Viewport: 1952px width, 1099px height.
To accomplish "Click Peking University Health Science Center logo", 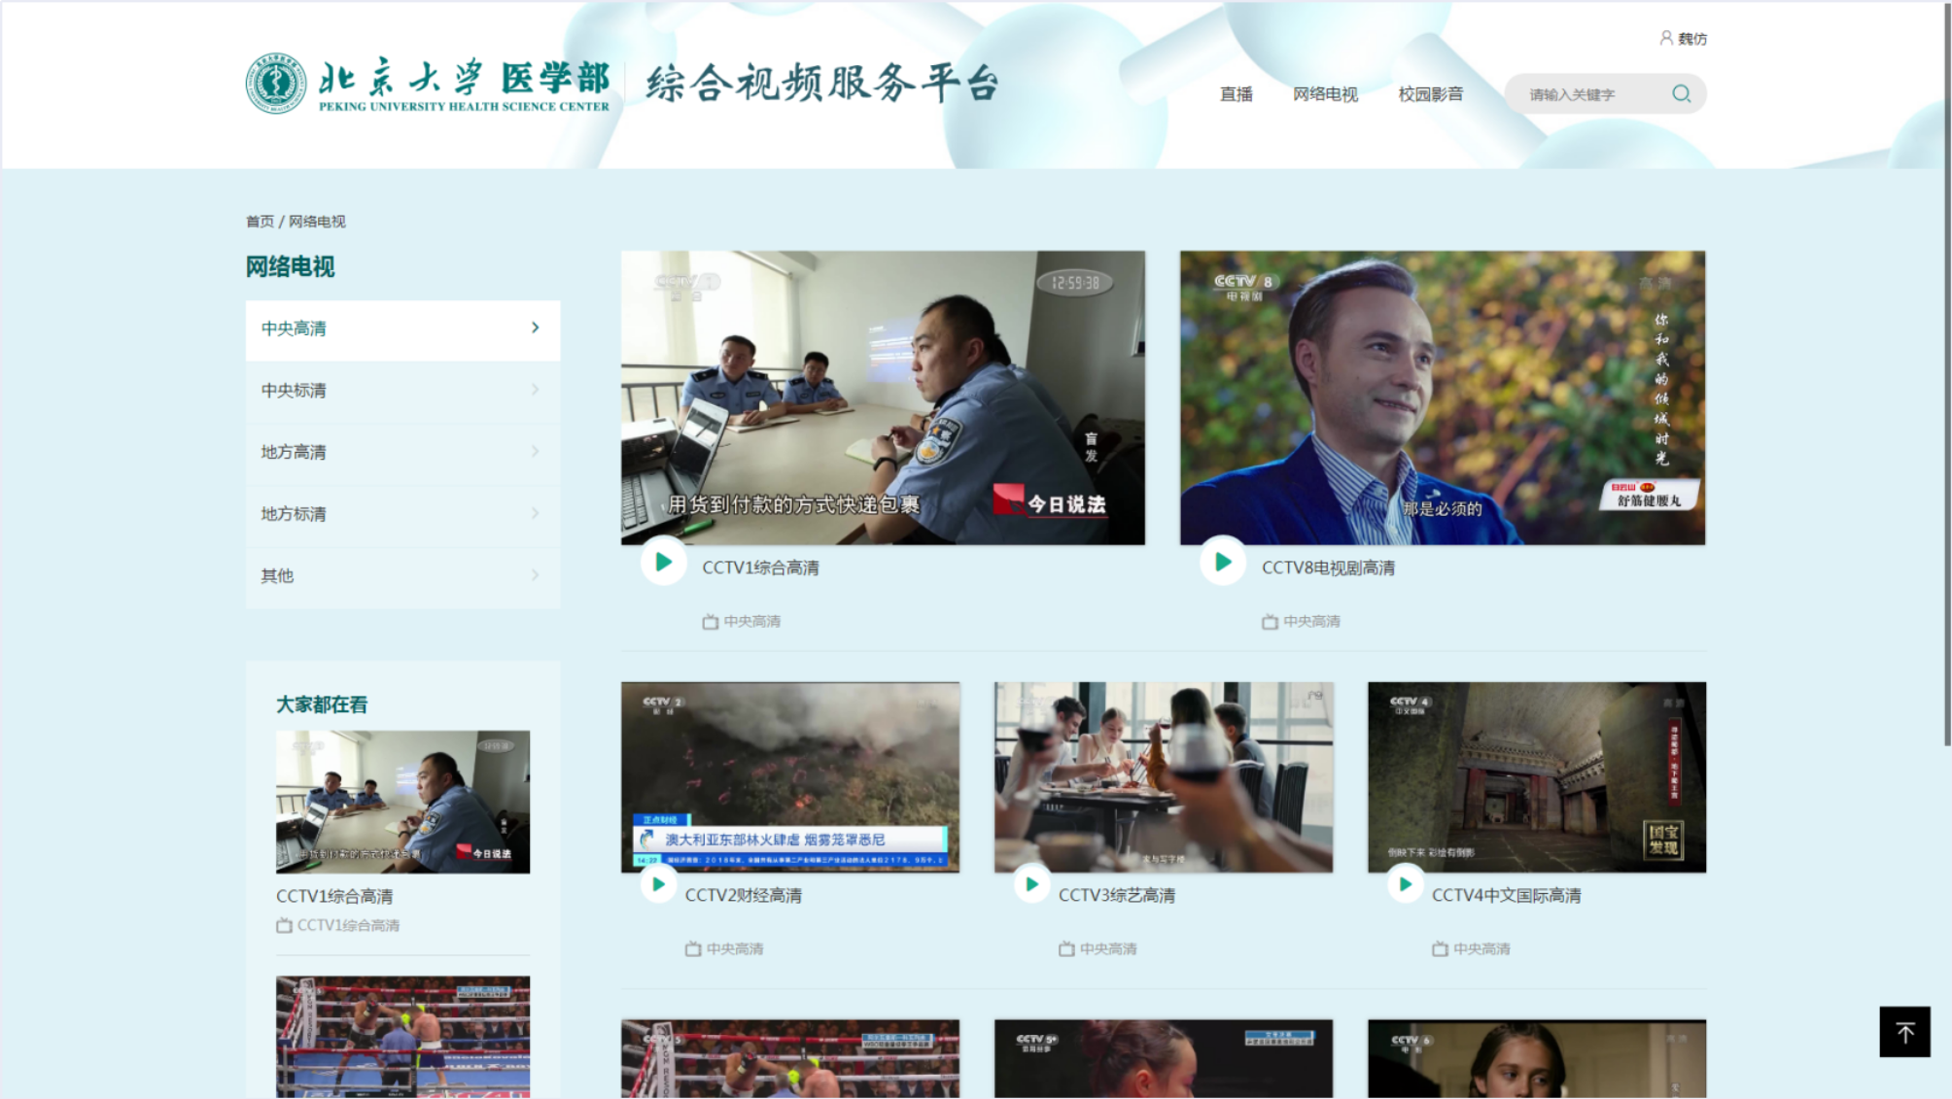I will coord(276,84).
